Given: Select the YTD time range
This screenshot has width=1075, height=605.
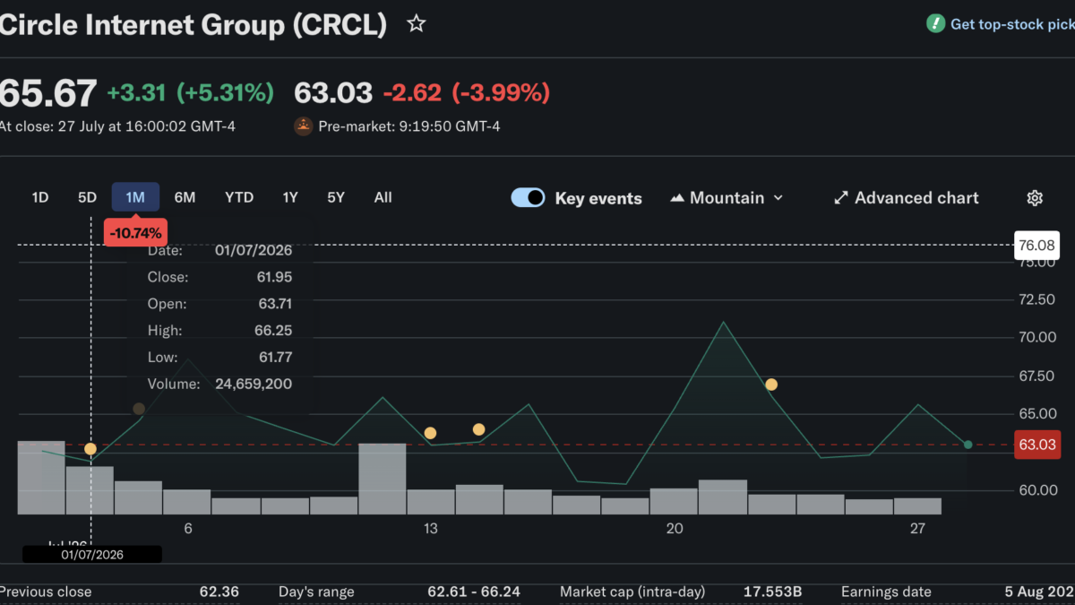Looking at the screenshot, I should coord(239,197).
